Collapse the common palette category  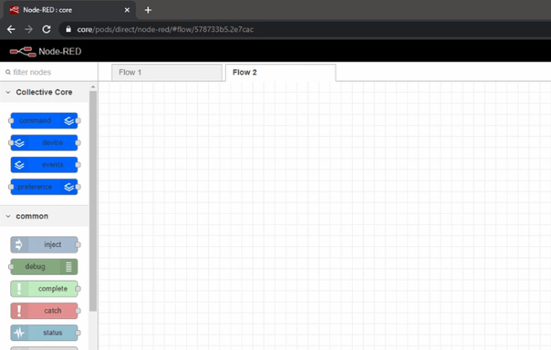click(44, 216)
